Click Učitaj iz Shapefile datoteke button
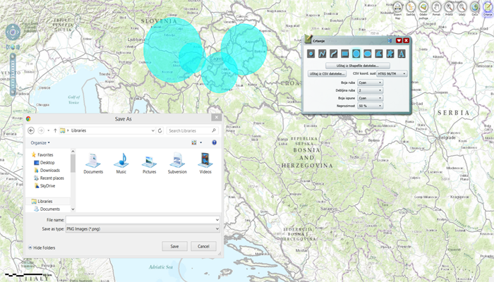 pos(358,65)
